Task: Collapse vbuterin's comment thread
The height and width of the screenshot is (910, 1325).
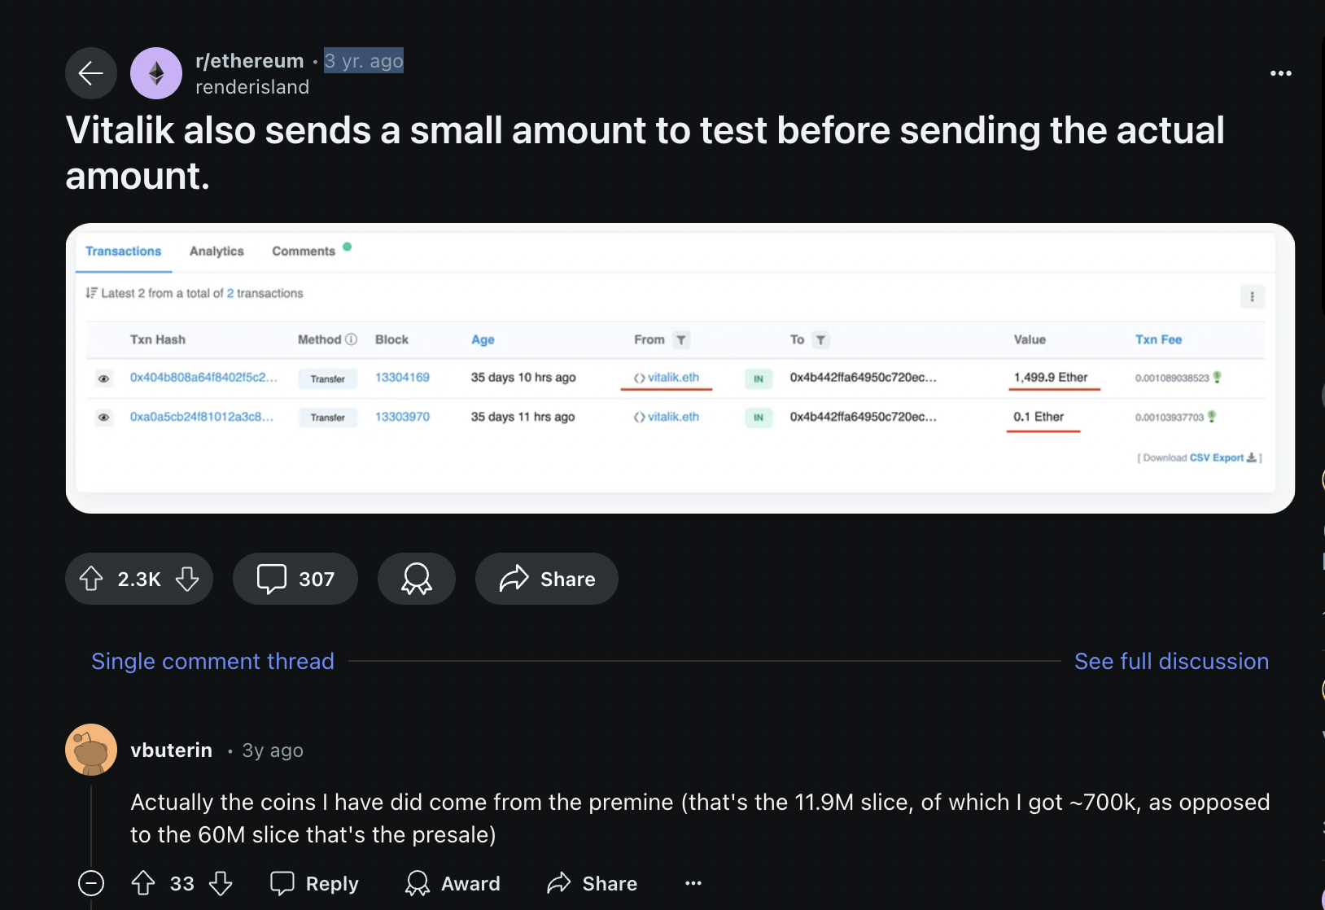Action: point(91,883)
